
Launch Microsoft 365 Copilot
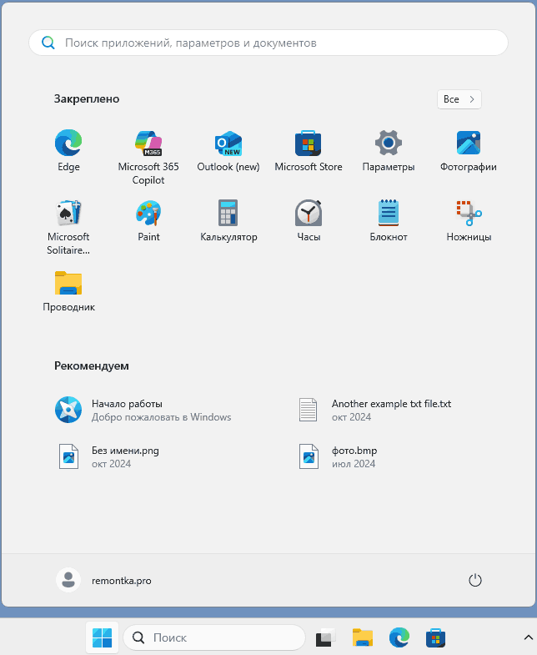click(148, 158)
